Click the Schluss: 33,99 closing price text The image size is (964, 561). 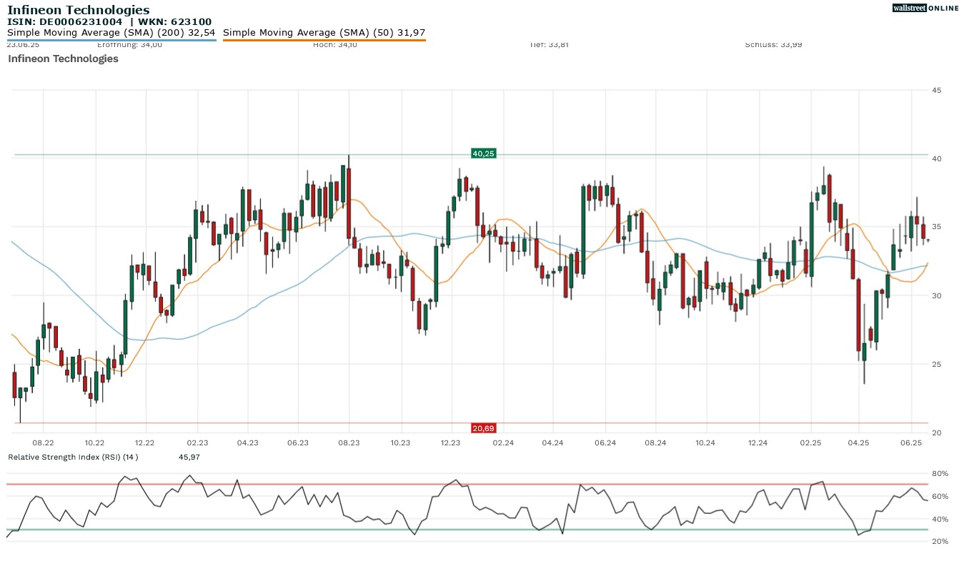pyautogui.click(x=773, y=44)
